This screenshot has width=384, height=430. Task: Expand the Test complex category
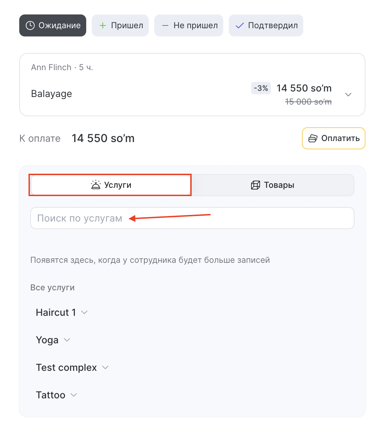(x=105, y=367)
